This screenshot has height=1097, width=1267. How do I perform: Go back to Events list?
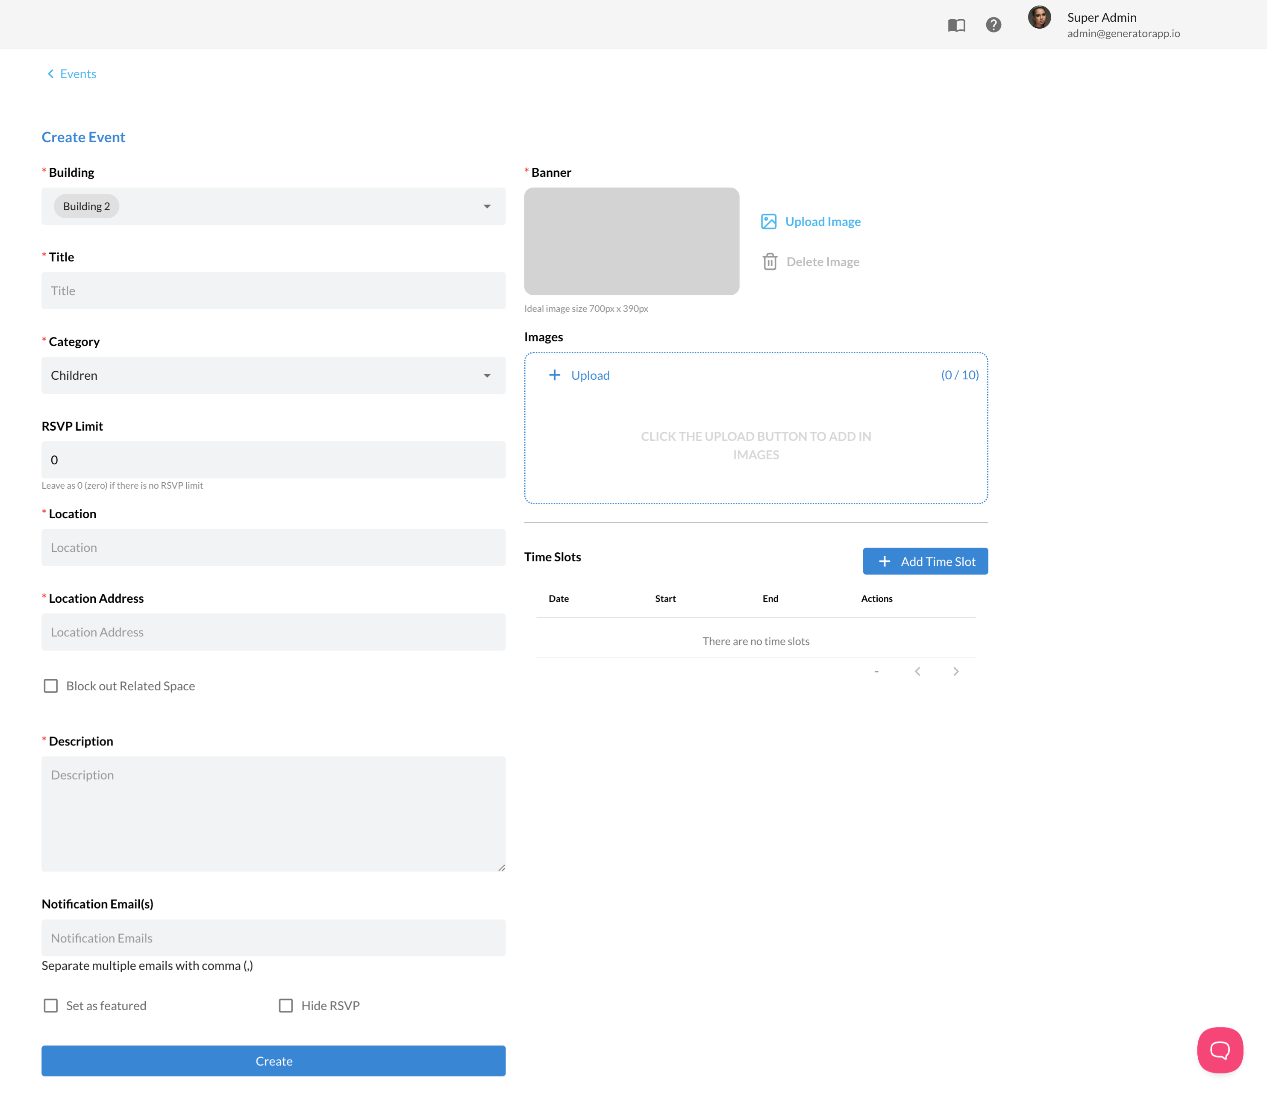point(72,74)
